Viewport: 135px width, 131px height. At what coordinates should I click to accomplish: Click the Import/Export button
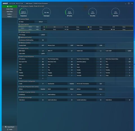pos(10,127)
